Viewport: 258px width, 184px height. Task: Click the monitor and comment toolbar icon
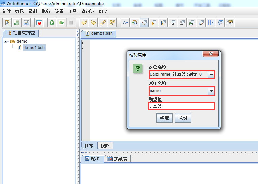pyautogui.click(x=220, y=23)
